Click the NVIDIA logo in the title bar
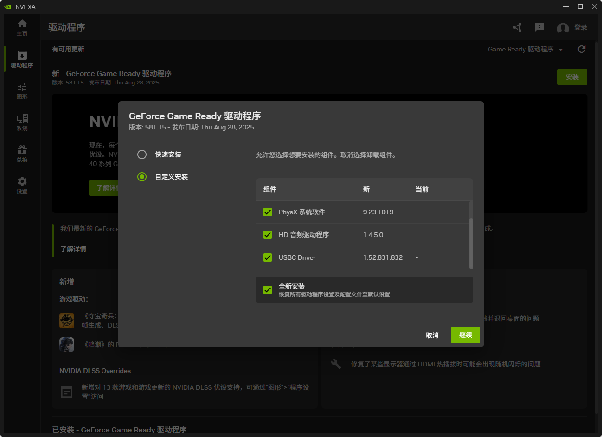The width and height of the screenshot is (602, 437). 7,6
